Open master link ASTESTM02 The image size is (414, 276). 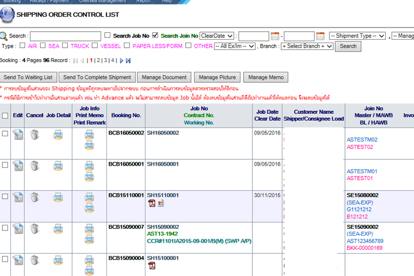click(x=362, y=140)
